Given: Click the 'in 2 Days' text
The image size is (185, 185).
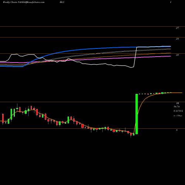Looking at the screenshot, I should 178,116.
